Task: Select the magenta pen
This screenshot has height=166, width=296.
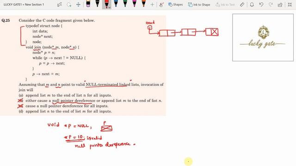Action: (134, 4)
